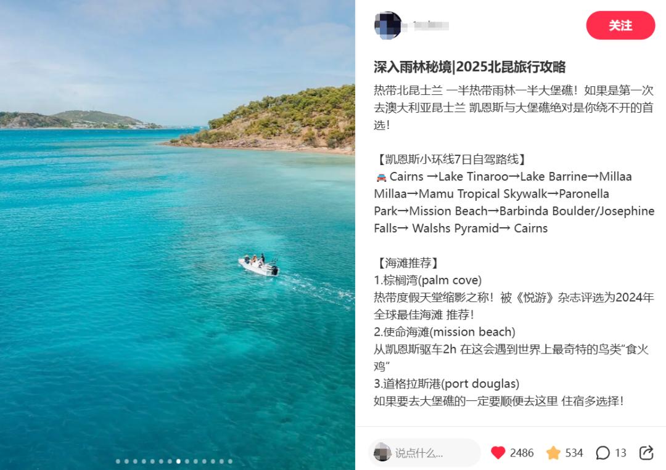Select the dot just left of the active one
The width and height of the screenshot is (666, 470).
(x=170, y=461)
